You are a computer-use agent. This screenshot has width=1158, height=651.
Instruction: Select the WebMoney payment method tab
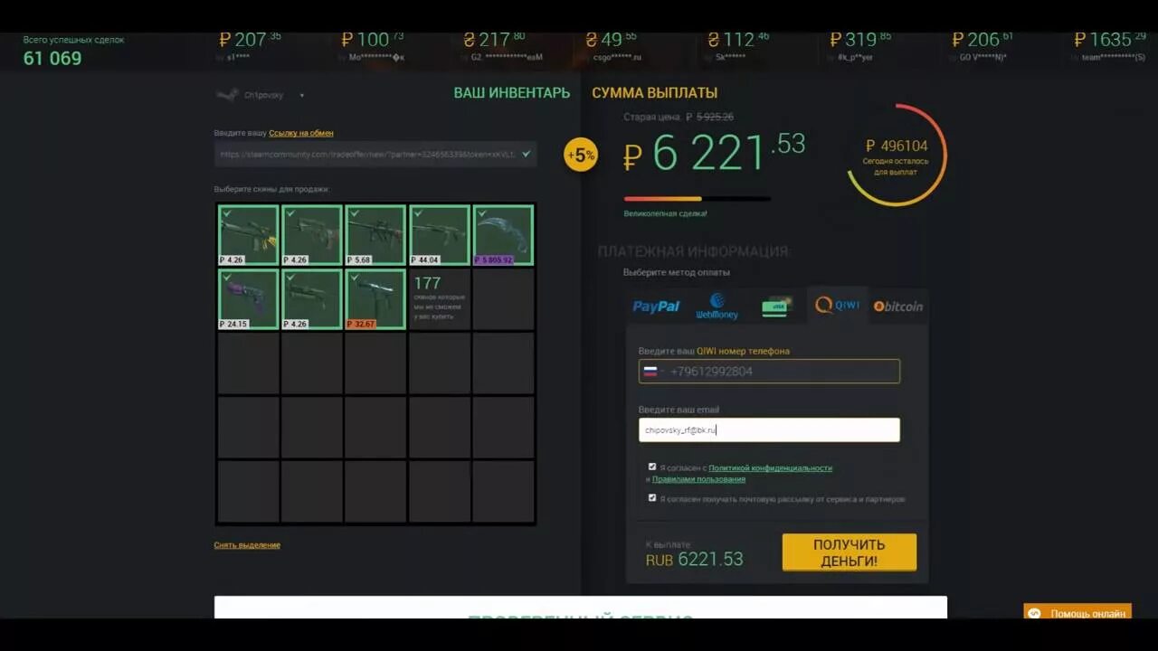point(717,307)
